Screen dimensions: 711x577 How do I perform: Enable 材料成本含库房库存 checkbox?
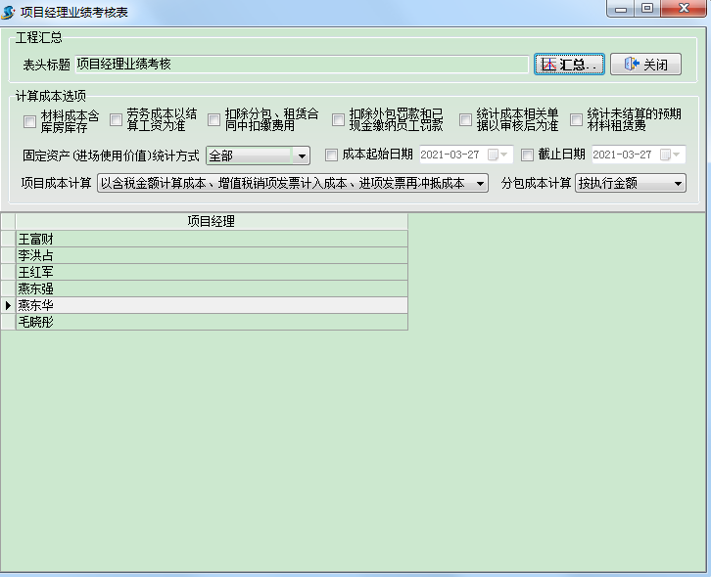point(29,120)
